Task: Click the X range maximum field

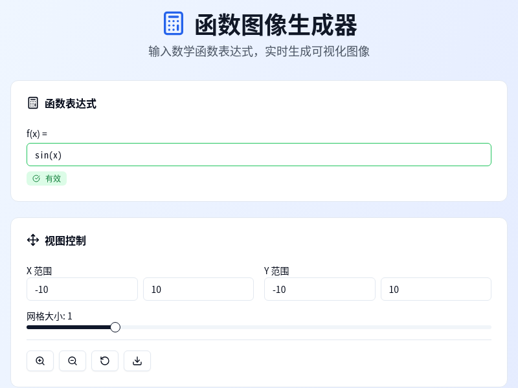Action: click(198, 289)
